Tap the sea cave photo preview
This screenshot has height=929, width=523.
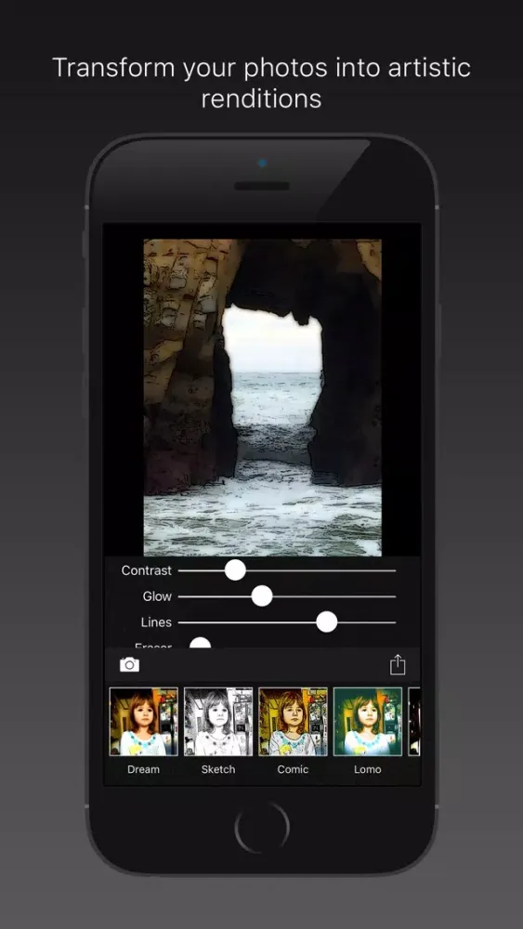pyautogui.click(x=262, y=398)
